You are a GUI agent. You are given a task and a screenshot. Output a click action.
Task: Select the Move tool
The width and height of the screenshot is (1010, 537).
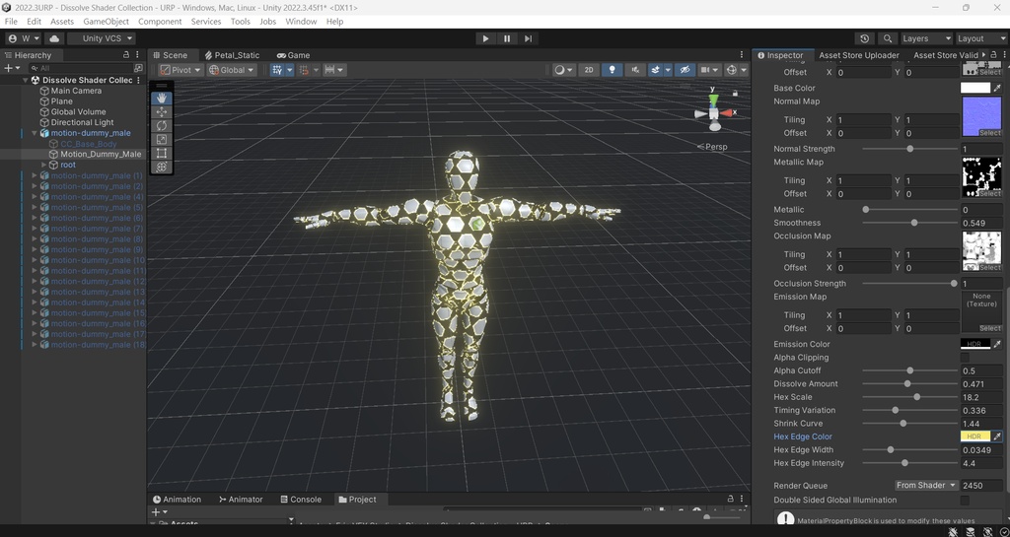coord(162,112)
